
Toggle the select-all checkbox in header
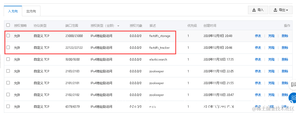tap(8, 25)
